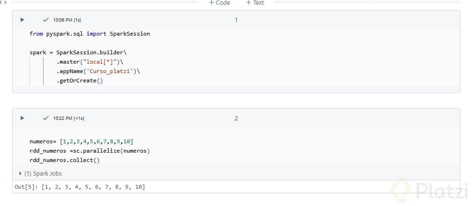Image resolution: width=473 pixels, height=206 pixels.
Task: Click the Out[5] result output text
Action: pyautogui.click(x=80, y=187)
